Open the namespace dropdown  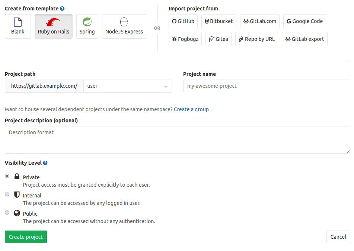click(x=128, y=86)
